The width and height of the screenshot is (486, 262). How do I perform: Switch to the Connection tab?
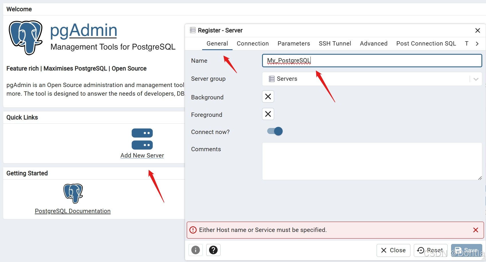pyautogui.click(x=253, y=44)
